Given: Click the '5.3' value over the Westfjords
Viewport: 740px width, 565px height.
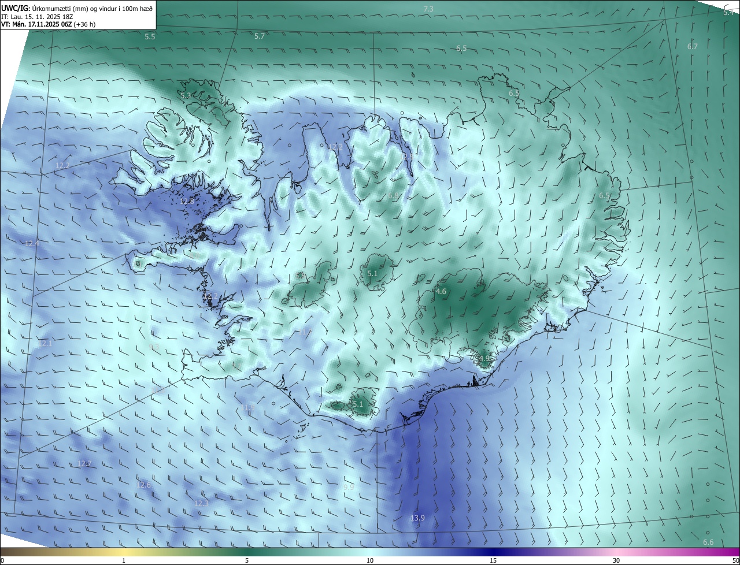Looking at the screenshot, I should click(x=186, y=95).
